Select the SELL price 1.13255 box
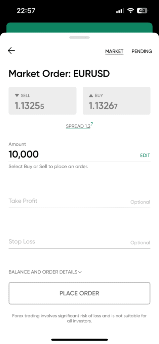Viewport: 159px width, 344px height. pos(42,101)
